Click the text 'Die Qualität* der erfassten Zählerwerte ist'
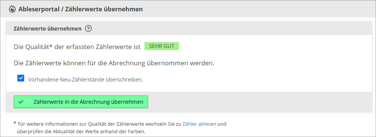Image resolution: width=376 pixels, height=137 pixels. tap(77, 46)
